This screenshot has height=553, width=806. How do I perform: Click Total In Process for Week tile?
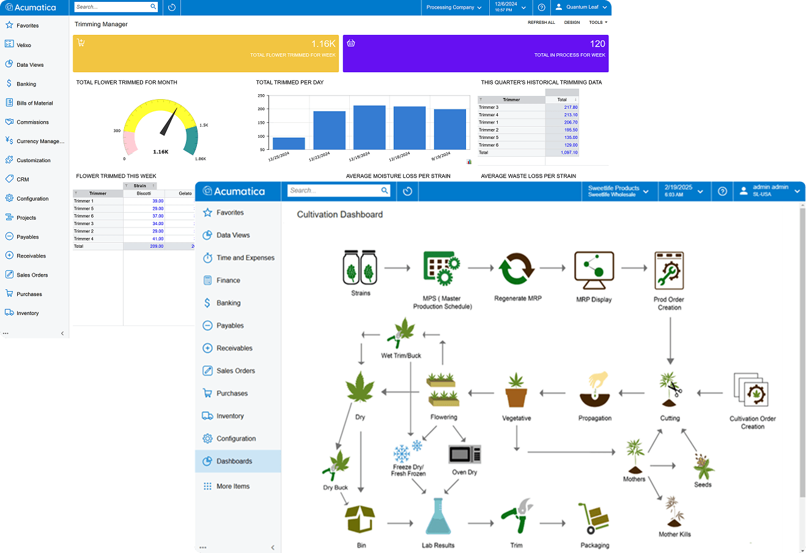476,54
